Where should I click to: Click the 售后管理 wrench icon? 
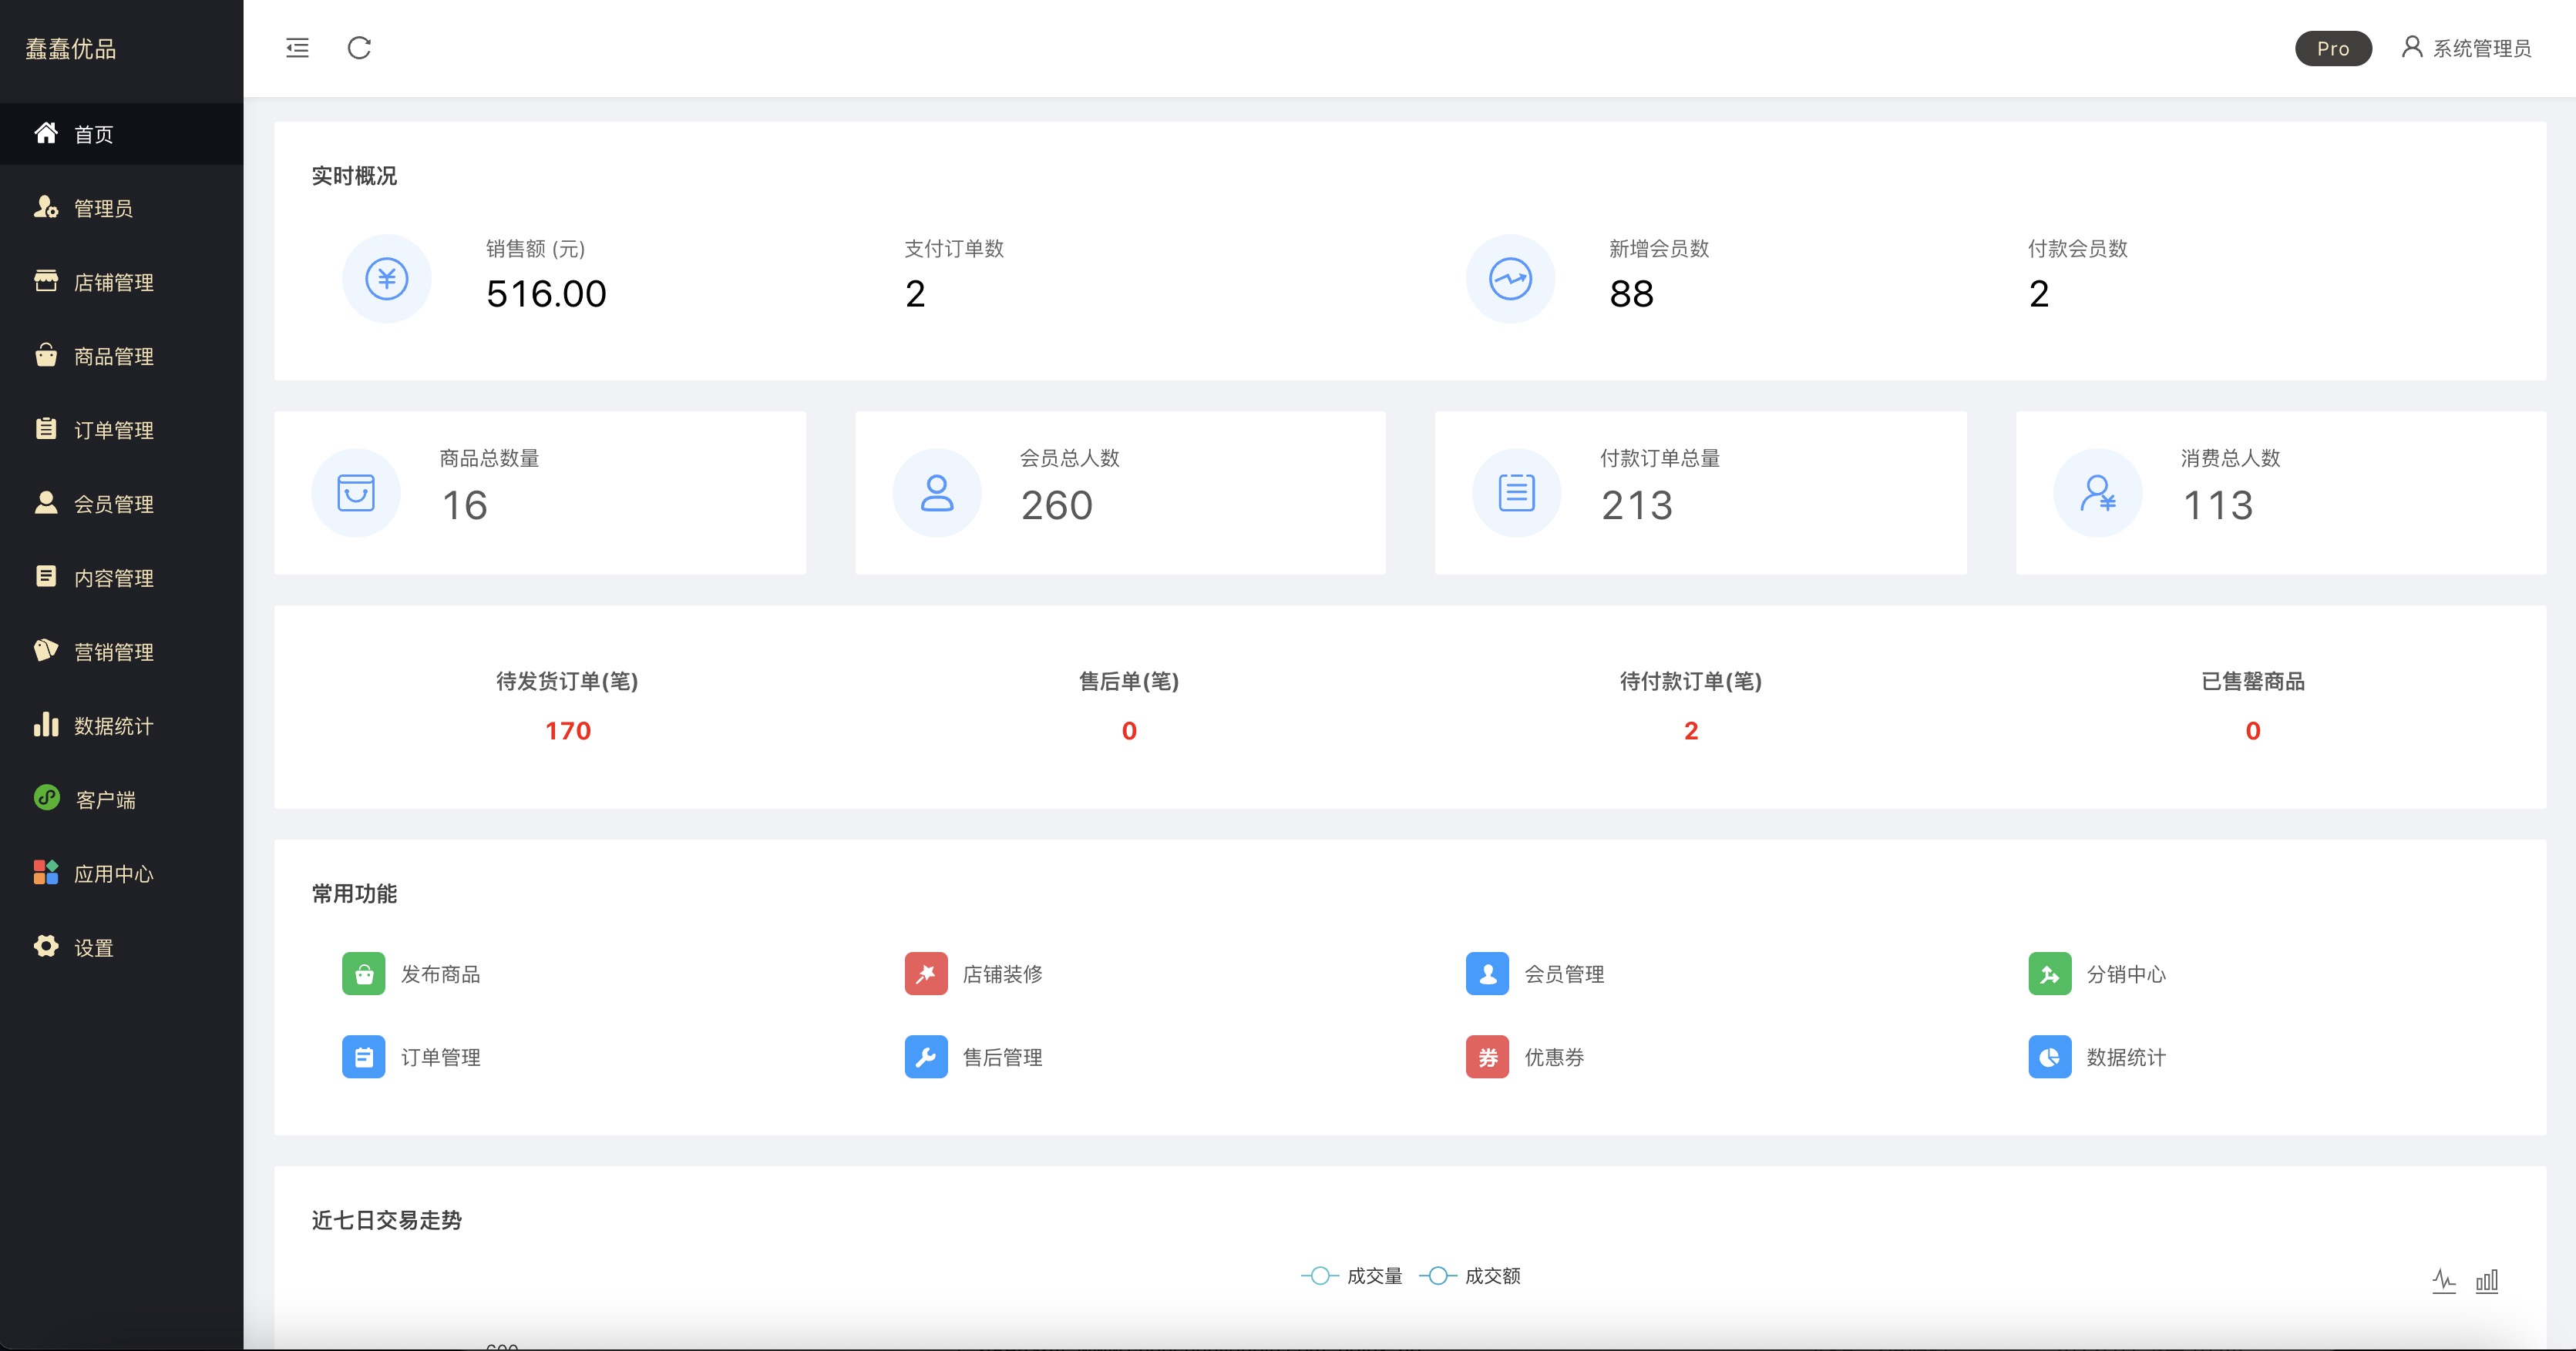pyautogui.click(x=926, y=1058)
